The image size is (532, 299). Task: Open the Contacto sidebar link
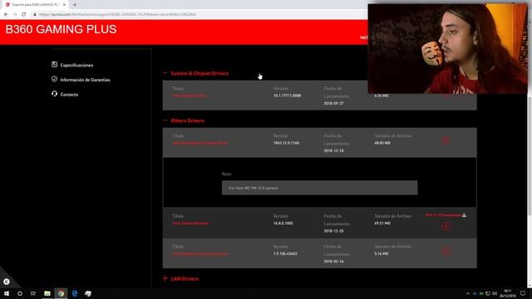pyautogui.click(x=69, y=95)
